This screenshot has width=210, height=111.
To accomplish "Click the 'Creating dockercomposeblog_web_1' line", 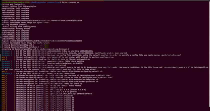I will click(x=25, y=45).
